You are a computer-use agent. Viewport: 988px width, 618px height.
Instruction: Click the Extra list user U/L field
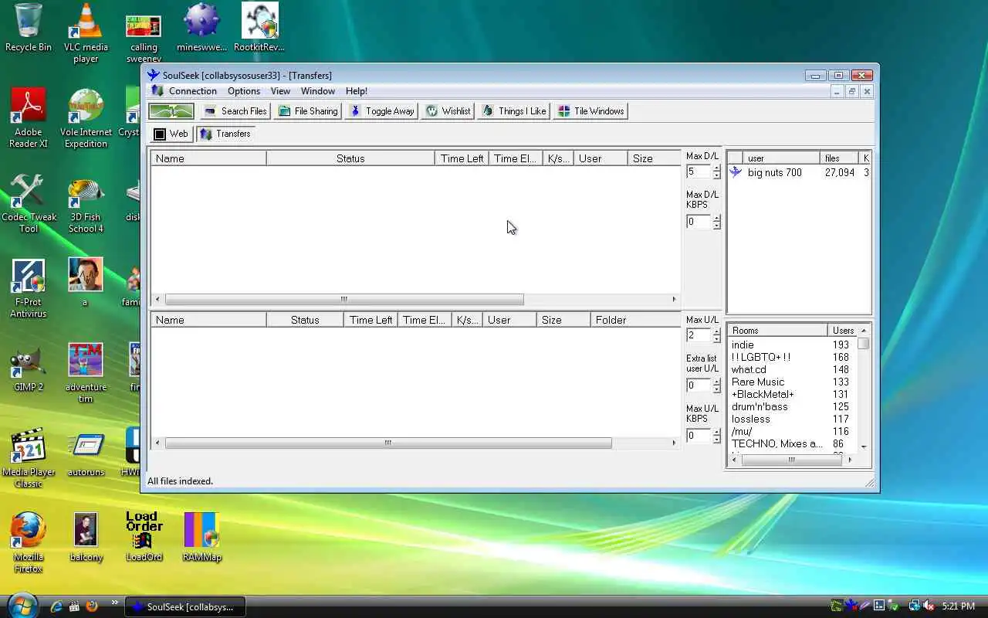tap(699, 385)
